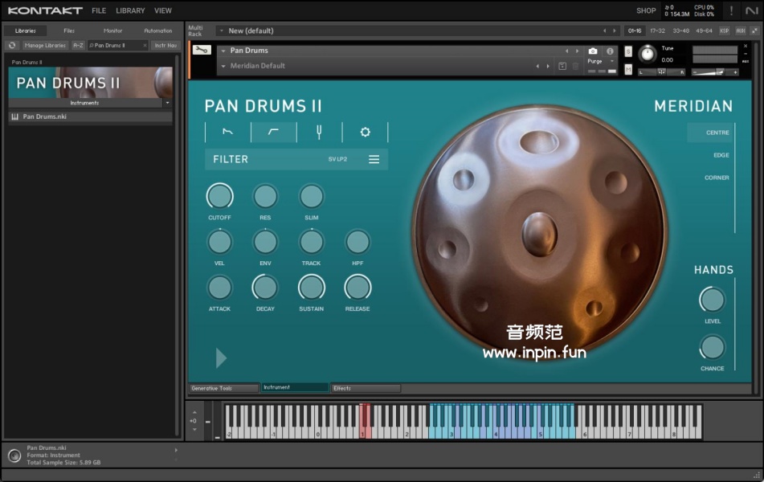Click the SHOP link in header
Image resolution: width=764 pixels, height=482 pixels.
(x=646, y=11)
